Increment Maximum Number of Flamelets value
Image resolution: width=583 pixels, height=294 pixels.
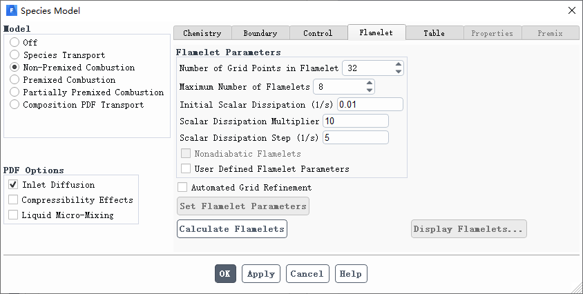coord(369,83)
